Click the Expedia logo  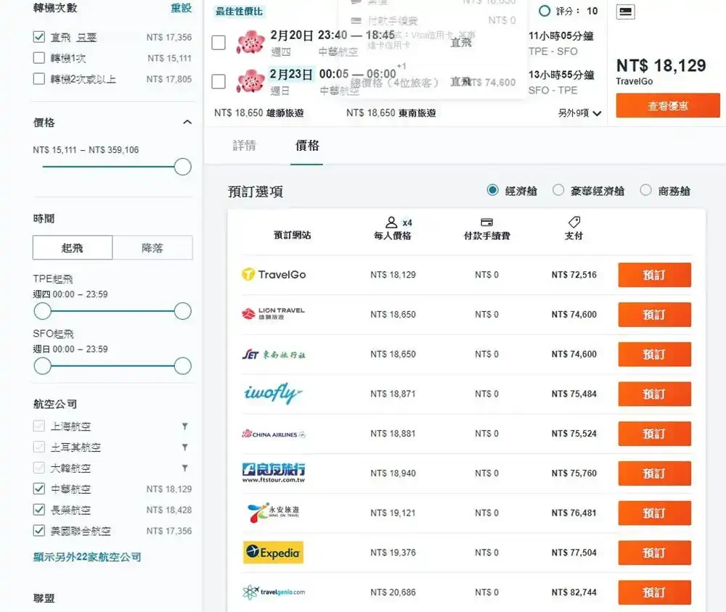click(x=273, y=553)
